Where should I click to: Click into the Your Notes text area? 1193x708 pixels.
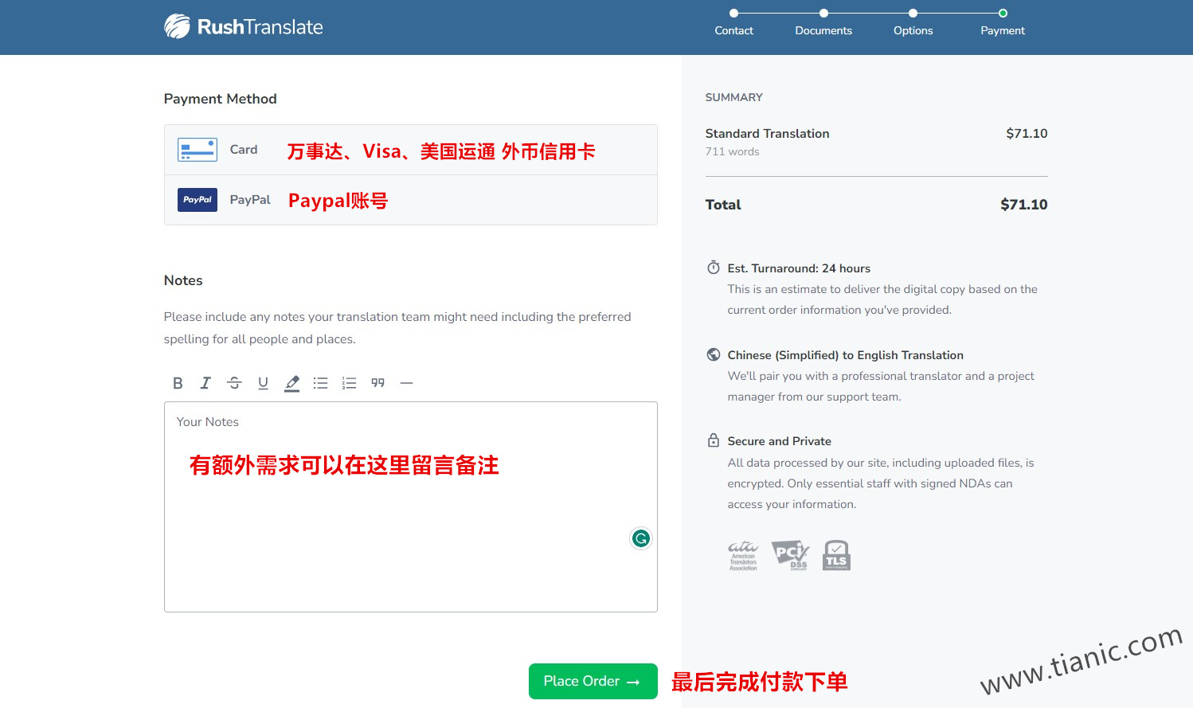[x=411, y=507]
